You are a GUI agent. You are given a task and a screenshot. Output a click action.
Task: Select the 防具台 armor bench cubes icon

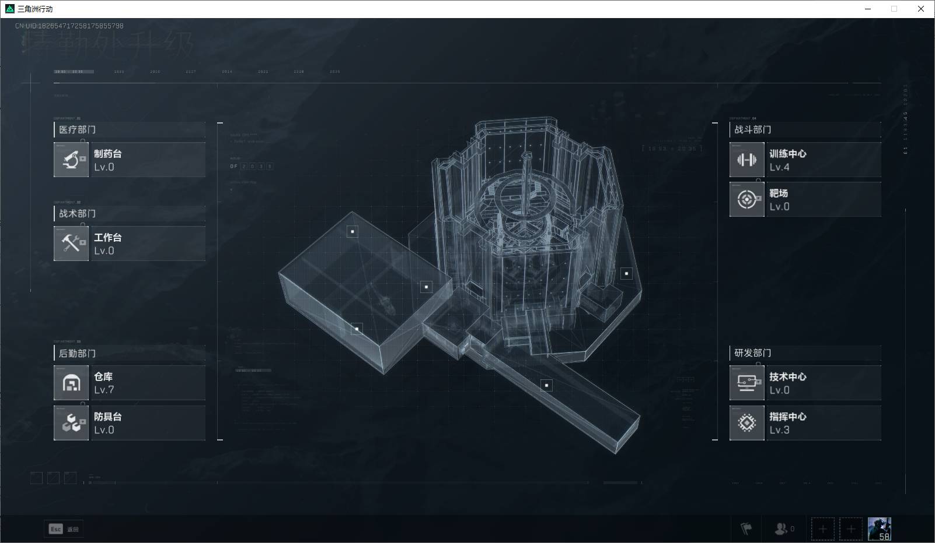click(71, 423)
